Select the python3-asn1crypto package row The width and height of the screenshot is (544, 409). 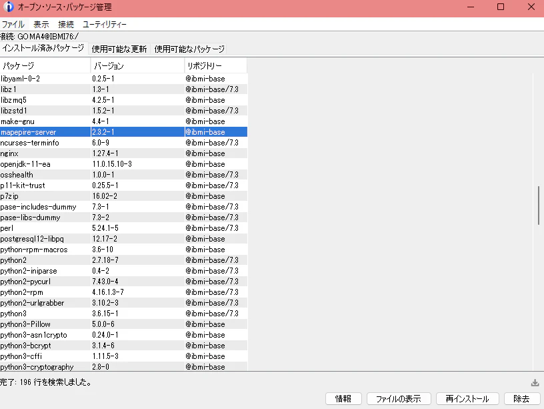tap(123, 335)
